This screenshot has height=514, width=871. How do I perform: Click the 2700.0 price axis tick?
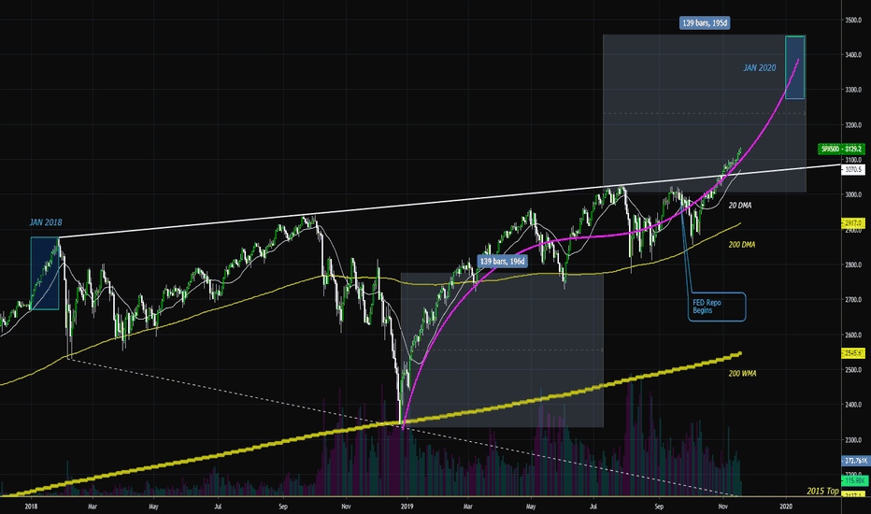(853, 300)
